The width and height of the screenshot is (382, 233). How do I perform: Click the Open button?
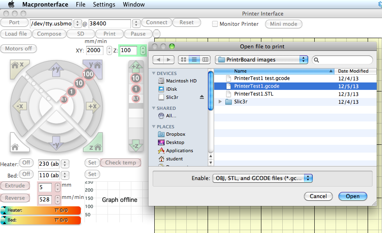point(353,196)
